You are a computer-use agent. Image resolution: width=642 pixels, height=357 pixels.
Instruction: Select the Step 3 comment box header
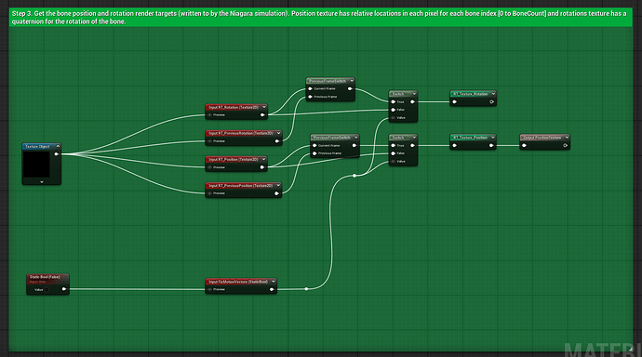click(321, 17)
